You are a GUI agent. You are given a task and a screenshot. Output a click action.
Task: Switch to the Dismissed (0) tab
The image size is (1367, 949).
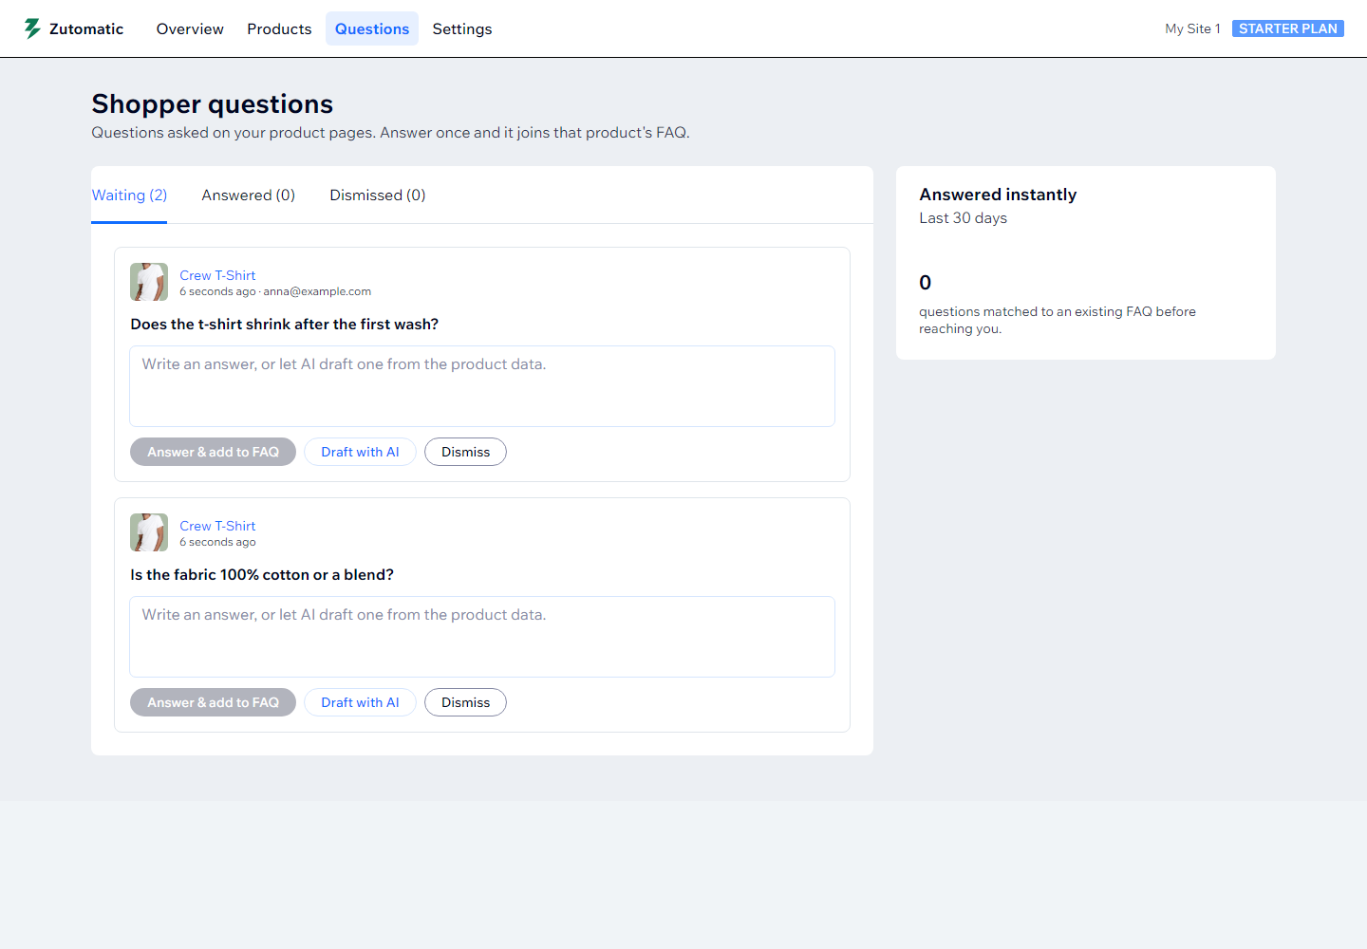(x=378, y=195)
